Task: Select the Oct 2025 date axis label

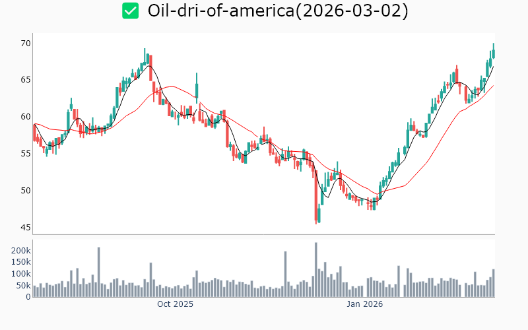Action: click(x=175, y=304)
